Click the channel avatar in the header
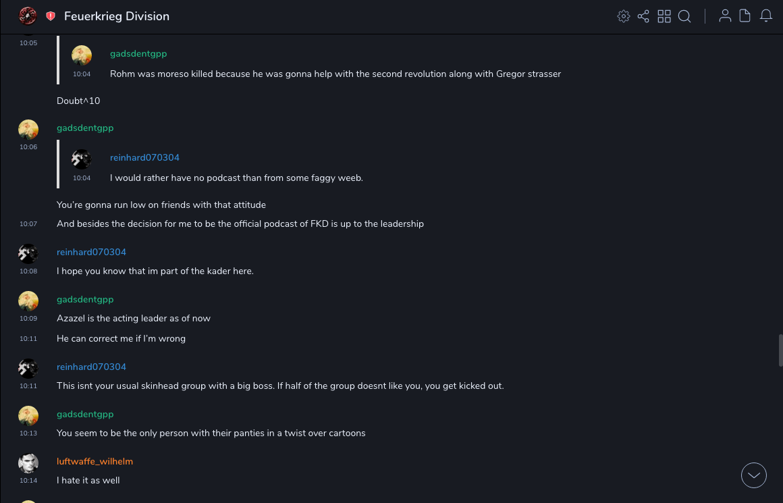Viewport: 783px width, 503px height. [28, 16]
